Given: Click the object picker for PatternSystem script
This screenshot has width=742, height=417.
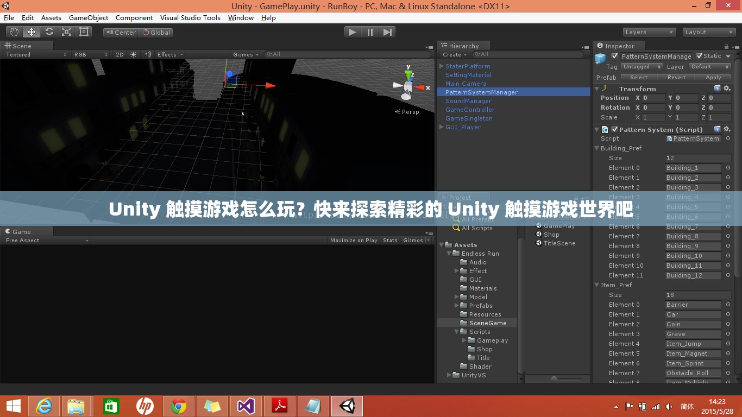Looking at the screenshot, I should click(x=728, y=138).
